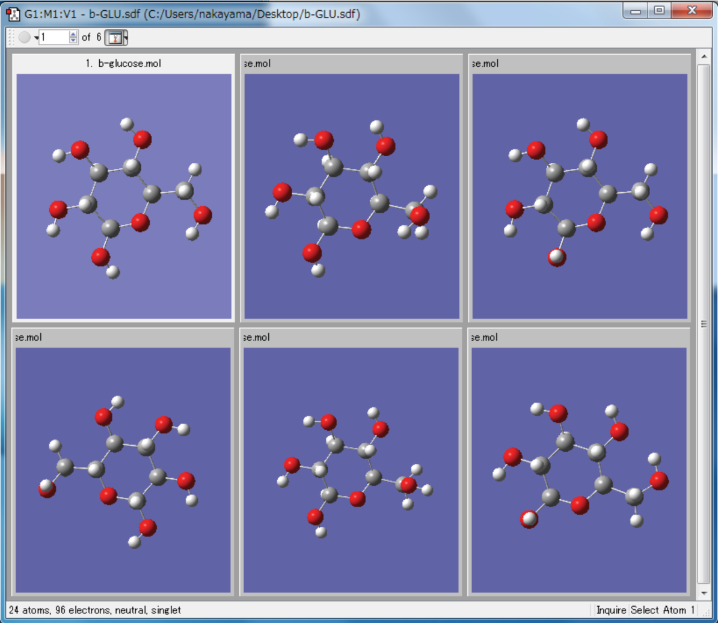
Task: Select the bottom-left molecule frame
Action: pos(123,470)
